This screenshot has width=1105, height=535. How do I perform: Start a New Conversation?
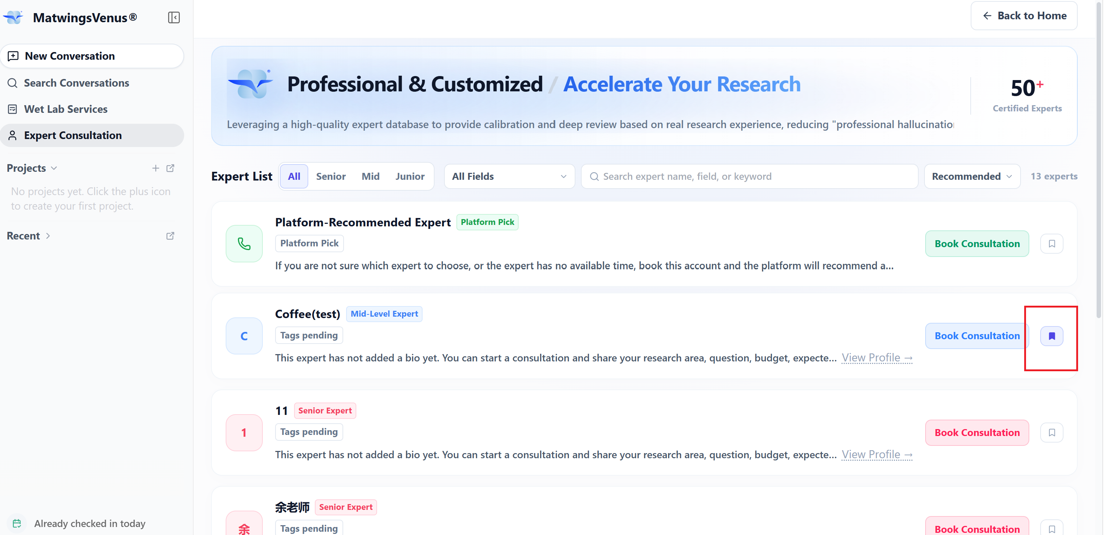[x=92, y=56]
